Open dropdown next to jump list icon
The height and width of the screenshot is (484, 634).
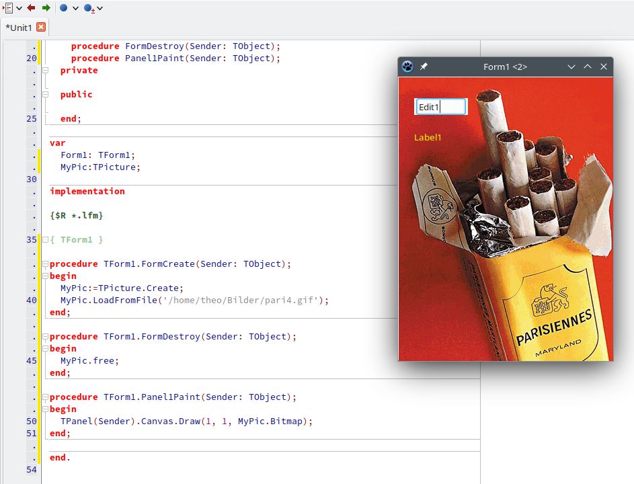[x=19, y=8]
